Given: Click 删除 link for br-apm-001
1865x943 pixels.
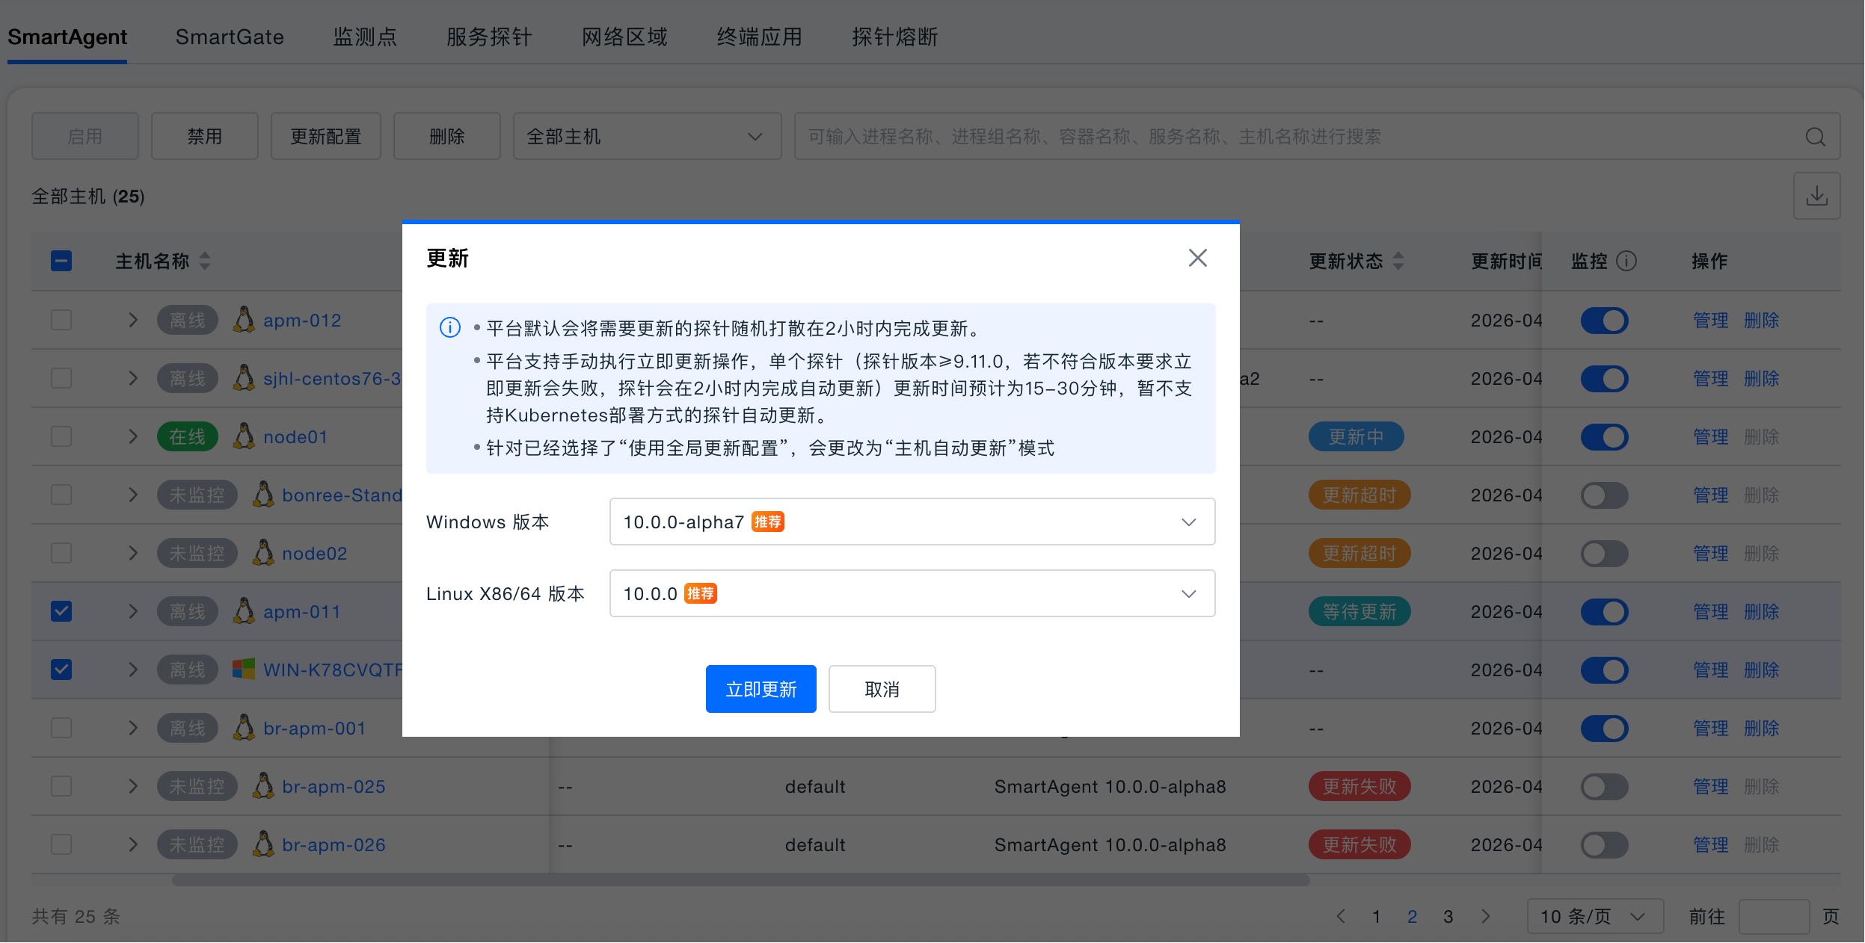Looking at the screenshot, I should pos(1761,729).
